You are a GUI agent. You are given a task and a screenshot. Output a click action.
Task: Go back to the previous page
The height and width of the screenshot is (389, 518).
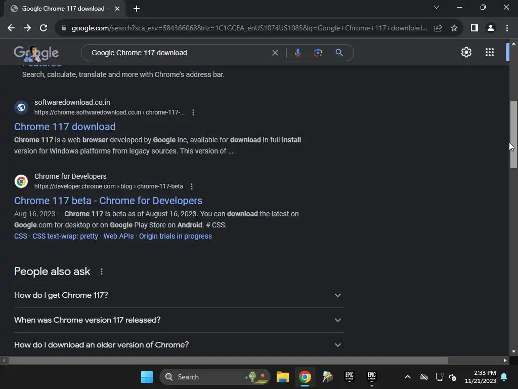tap(11, 28)
